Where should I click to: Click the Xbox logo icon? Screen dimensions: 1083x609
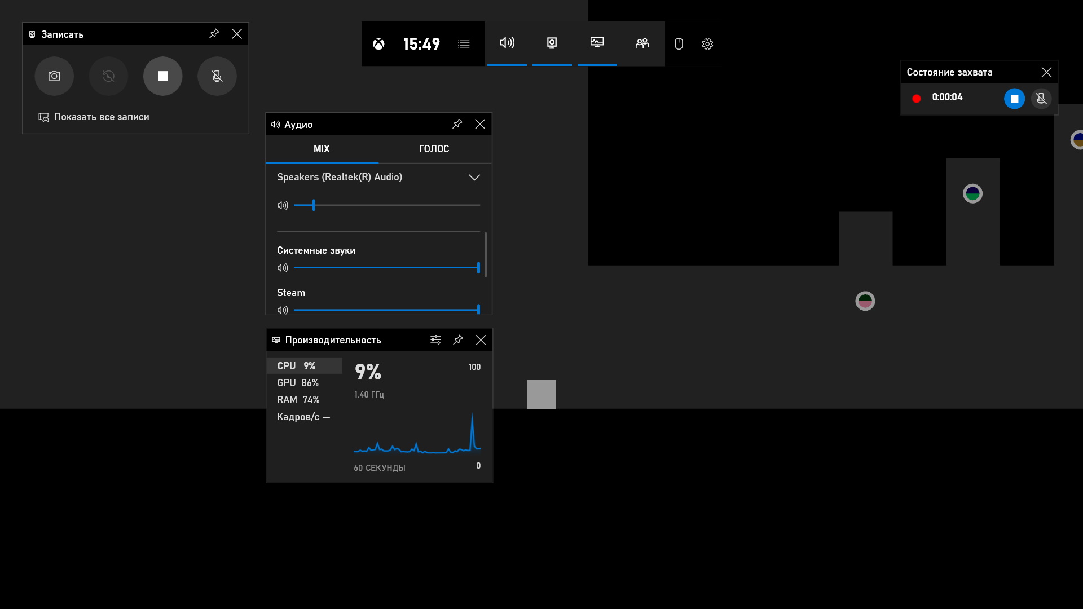[378, 44]
